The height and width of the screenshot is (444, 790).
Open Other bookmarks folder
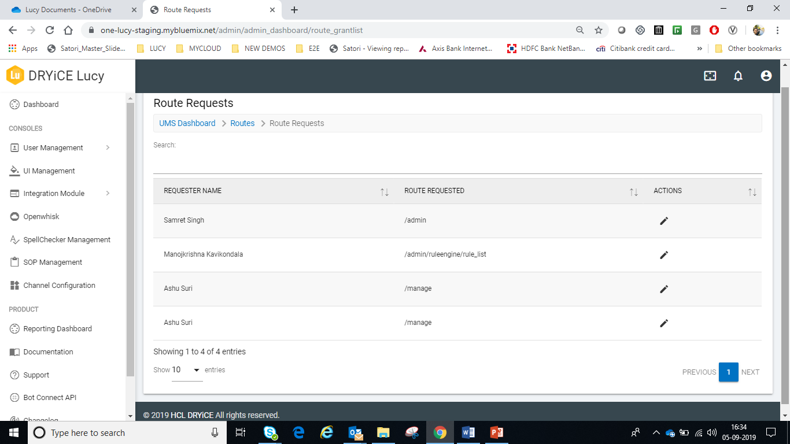pos(748,49)
